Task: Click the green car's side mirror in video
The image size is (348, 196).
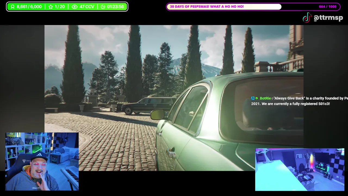Action: pyautogui.click(x=157, y=114)
